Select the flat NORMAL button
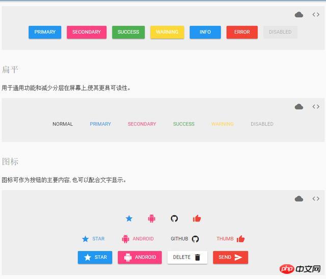The height and width of the screenshot is (279, 326). [x=63, y=124]
